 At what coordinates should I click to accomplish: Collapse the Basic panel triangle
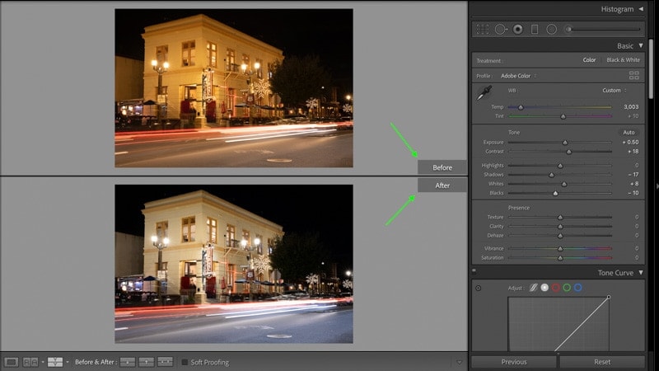point(641,45)
